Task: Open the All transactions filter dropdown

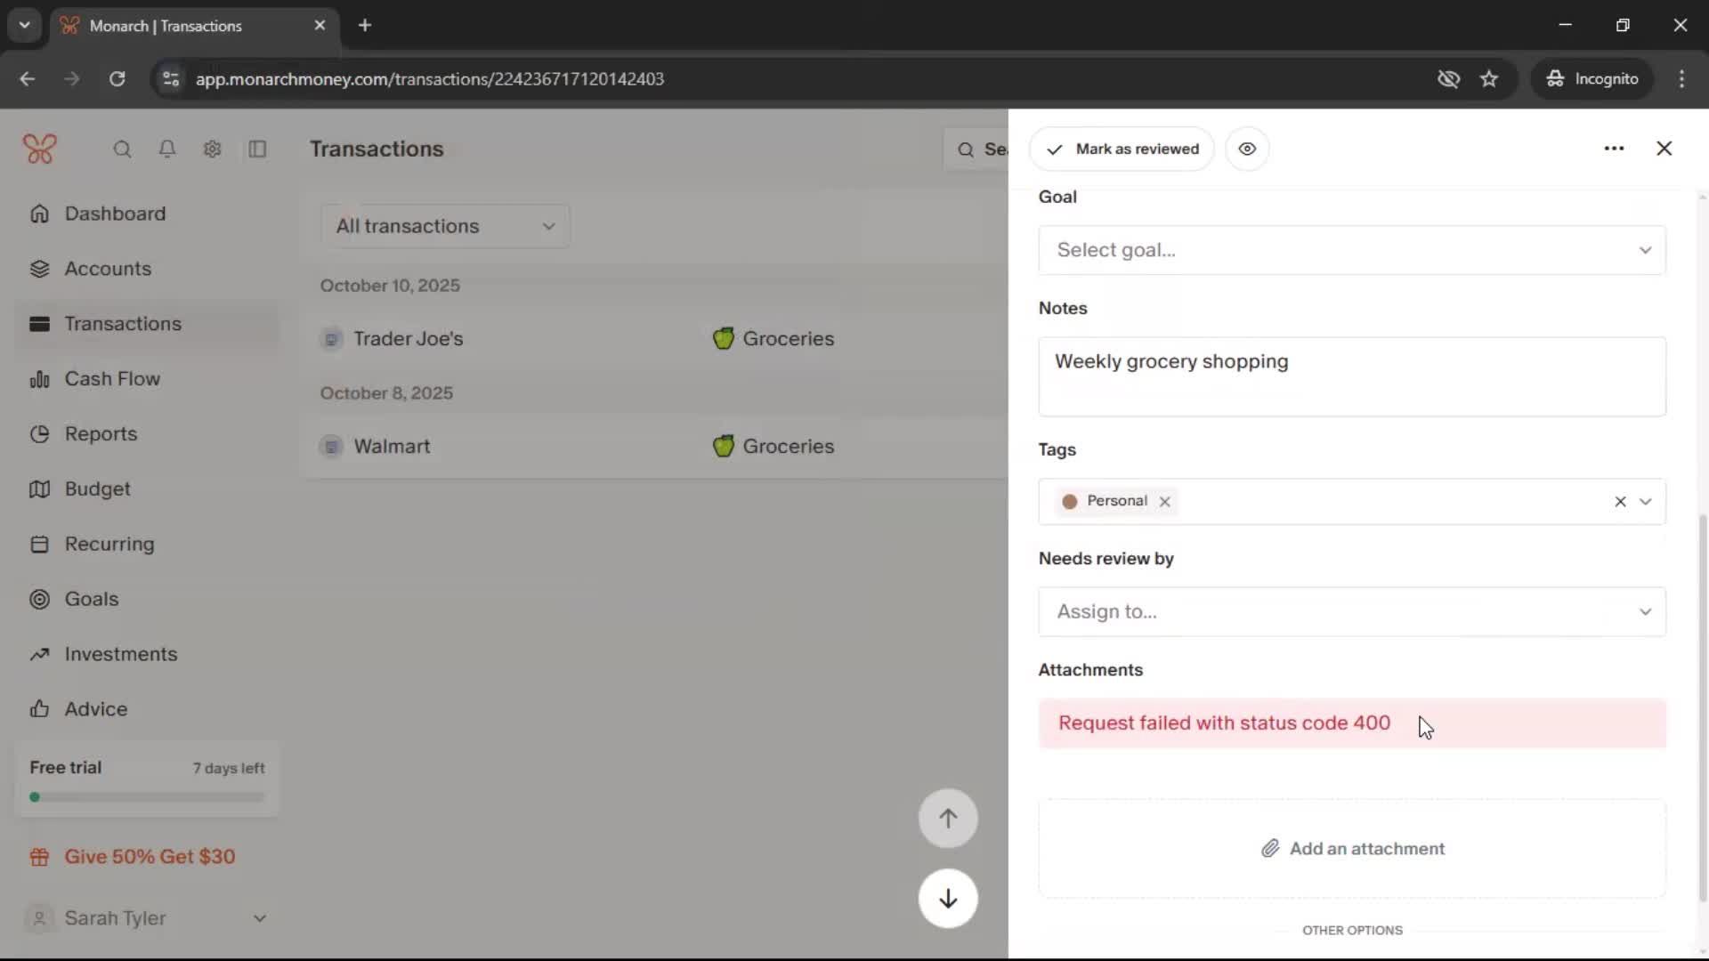Action: coord(445,226)
